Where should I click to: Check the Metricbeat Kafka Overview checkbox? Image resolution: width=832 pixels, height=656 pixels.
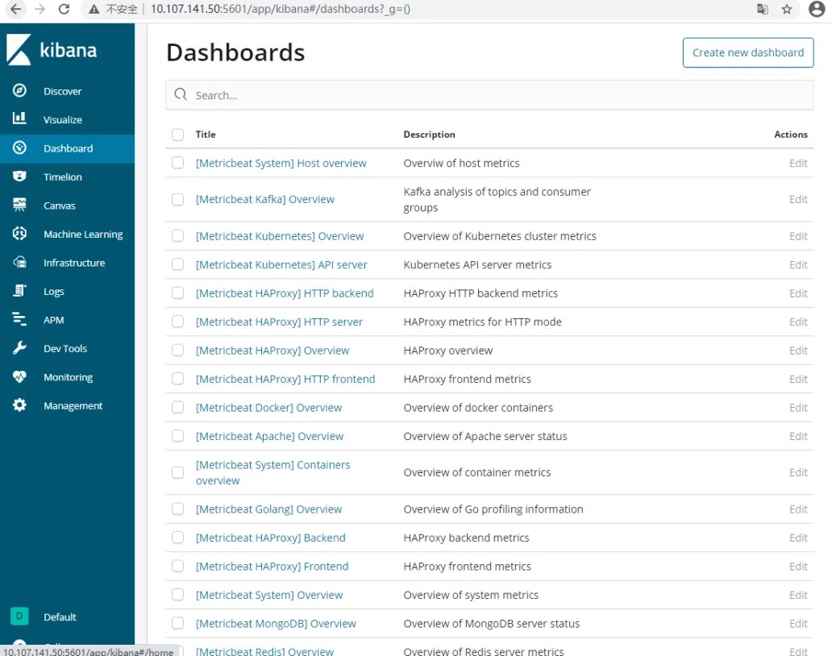pyautogui.click(x=177, y=199)
